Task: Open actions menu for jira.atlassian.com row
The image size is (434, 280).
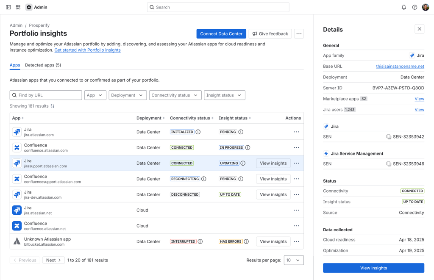Action: 296,132
